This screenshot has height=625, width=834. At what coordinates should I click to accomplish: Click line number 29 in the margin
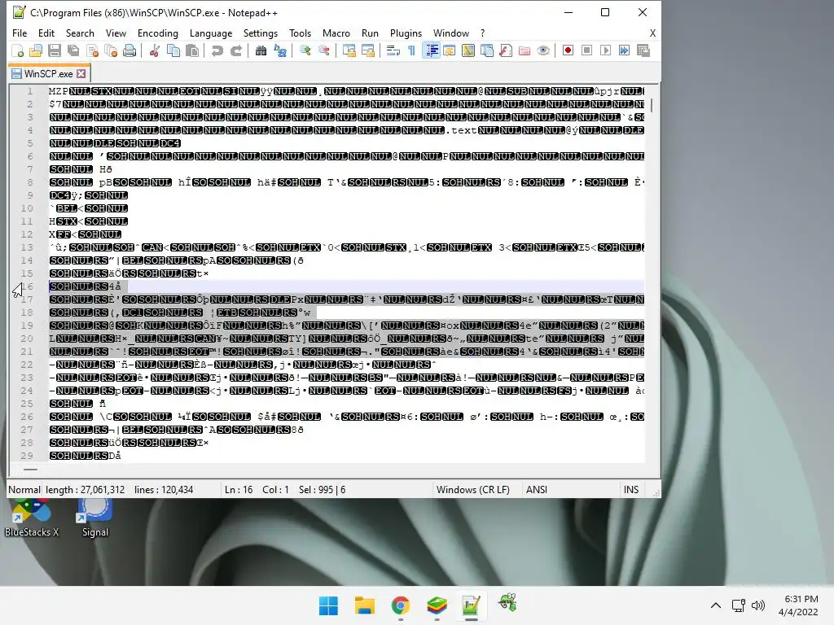tap(27, 456)
